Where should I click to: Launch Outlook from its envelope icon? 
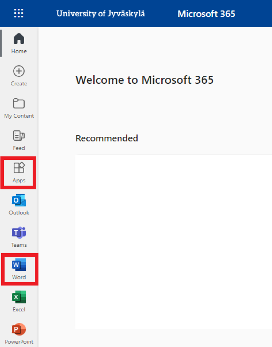point(19,200)
